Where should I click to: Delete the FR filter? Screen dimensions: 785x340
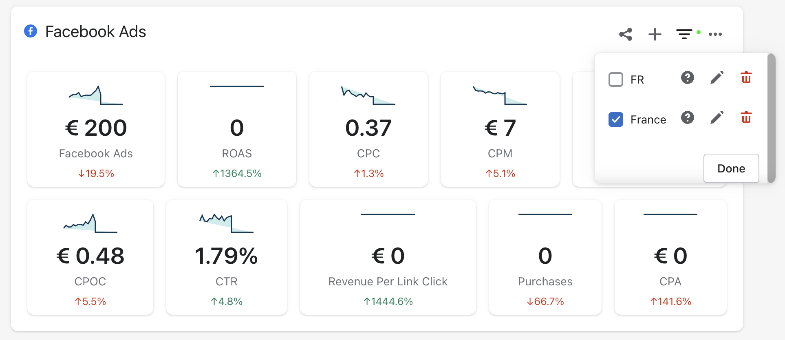click(x=746, y=77)
